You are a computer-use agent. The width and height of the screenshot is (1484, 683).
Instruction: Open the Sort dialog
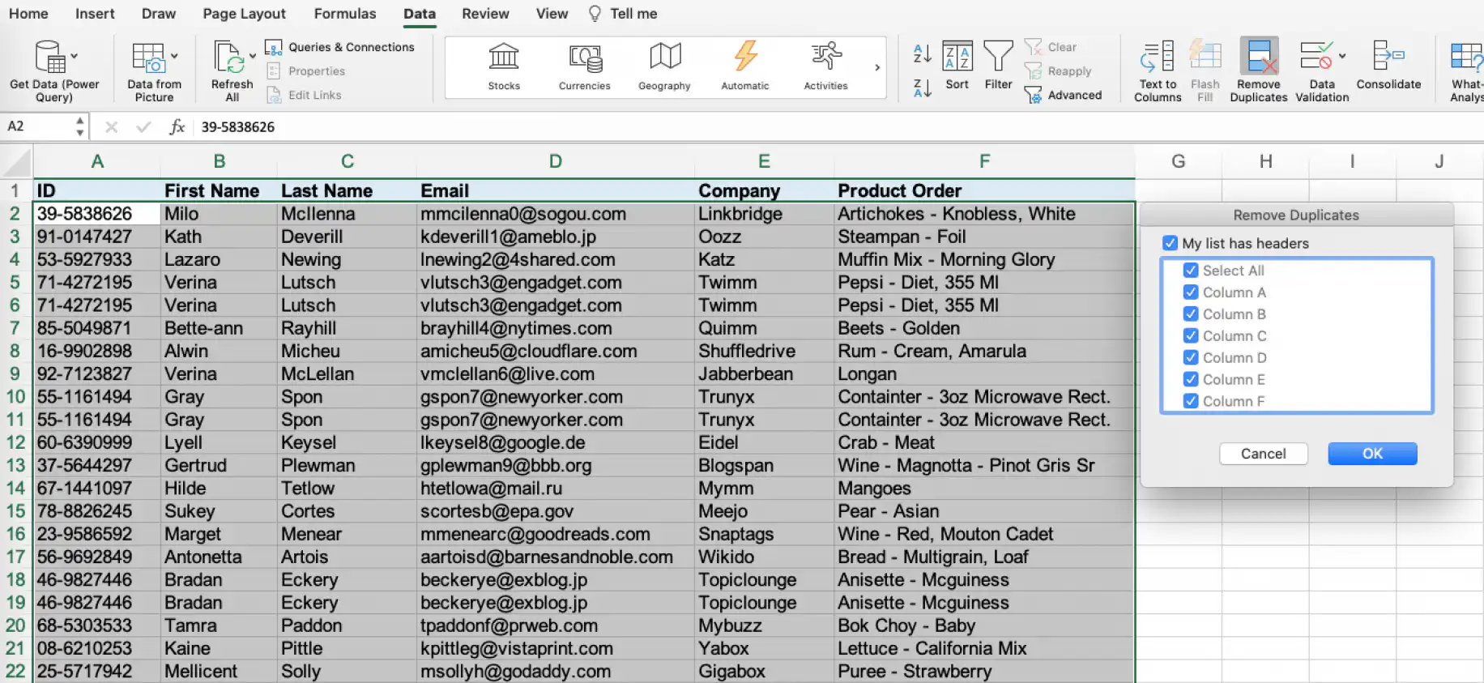(x=957, y=66)
